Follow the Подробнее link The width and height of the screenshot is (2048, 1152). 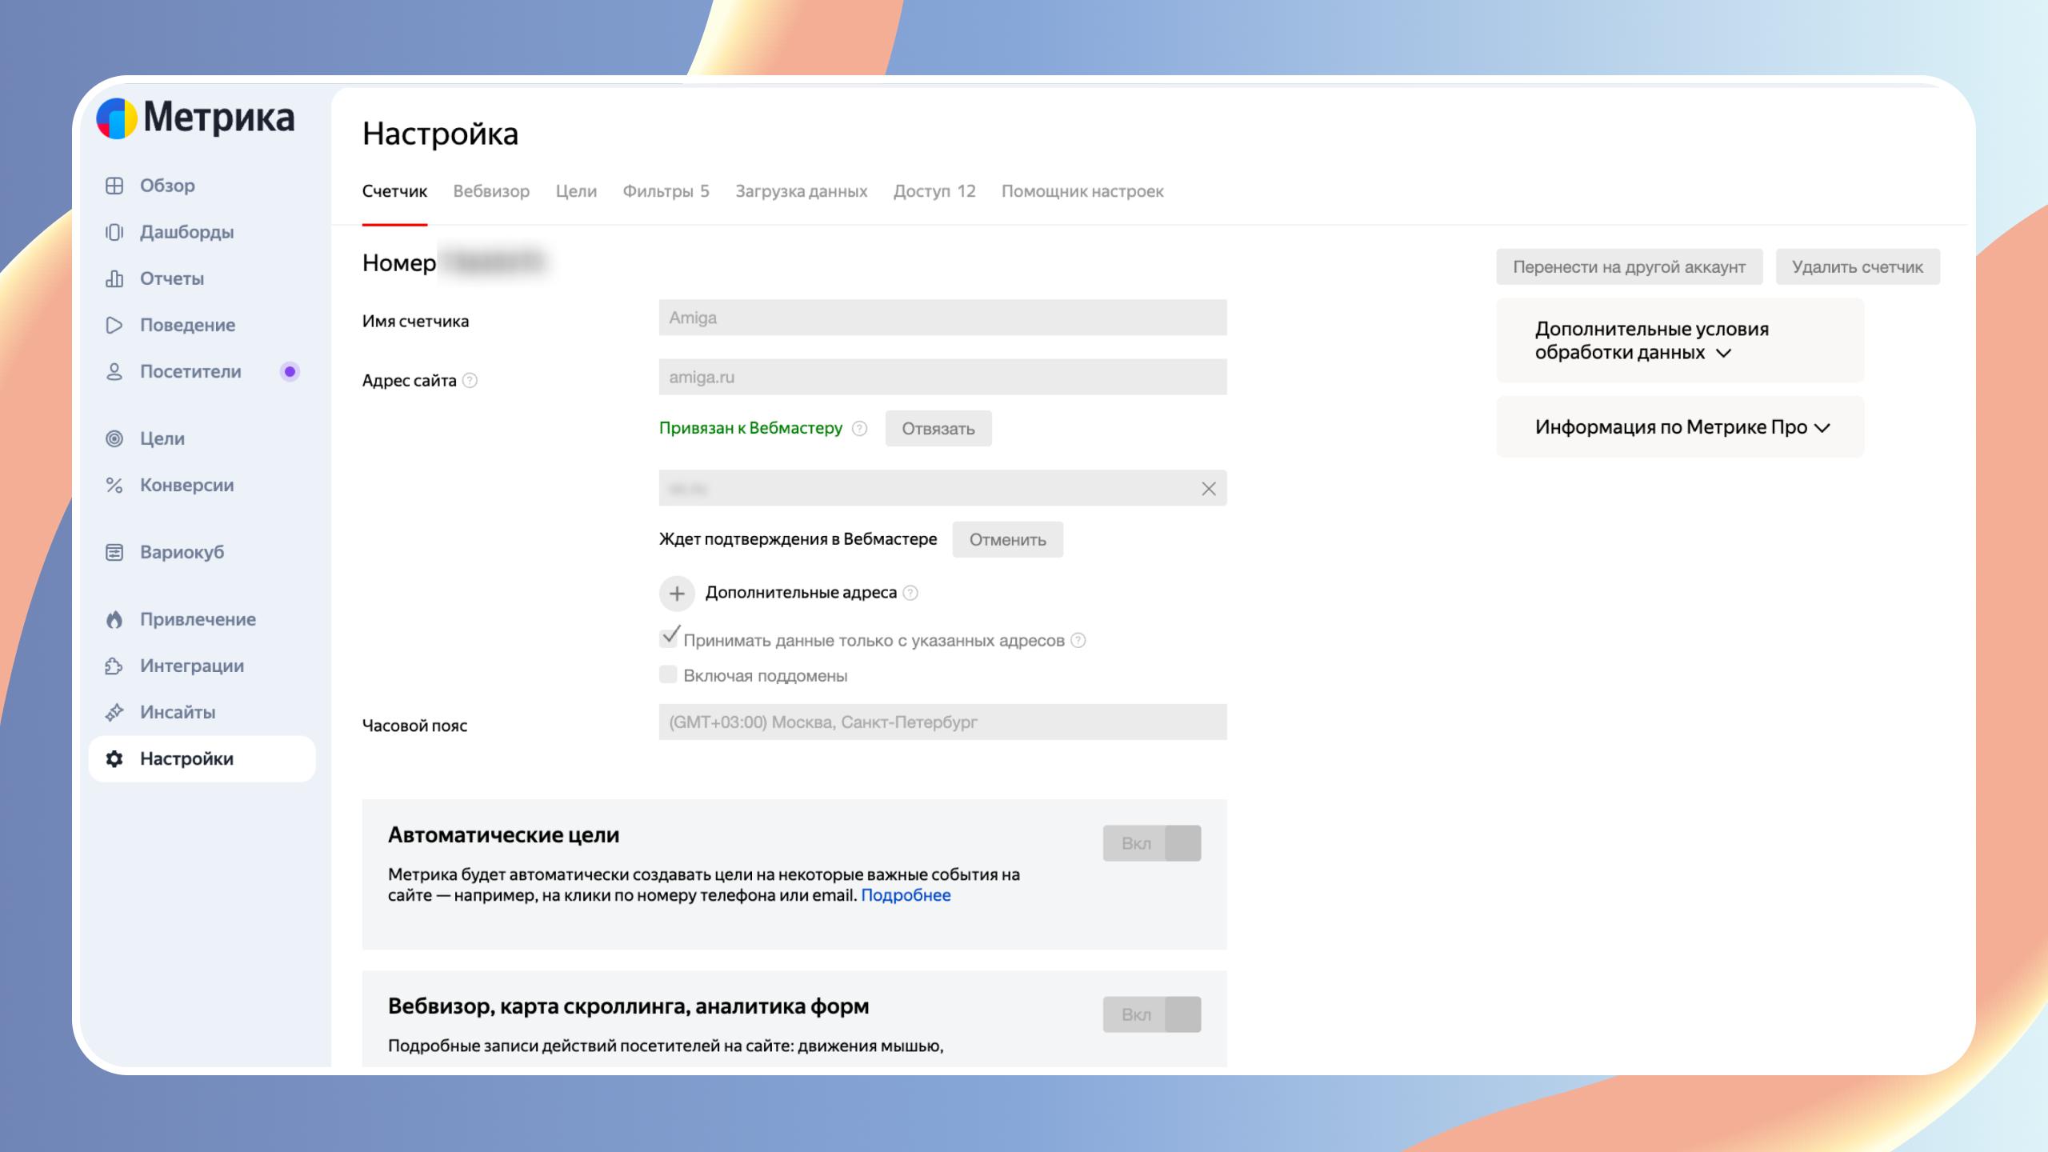(906, 895)
